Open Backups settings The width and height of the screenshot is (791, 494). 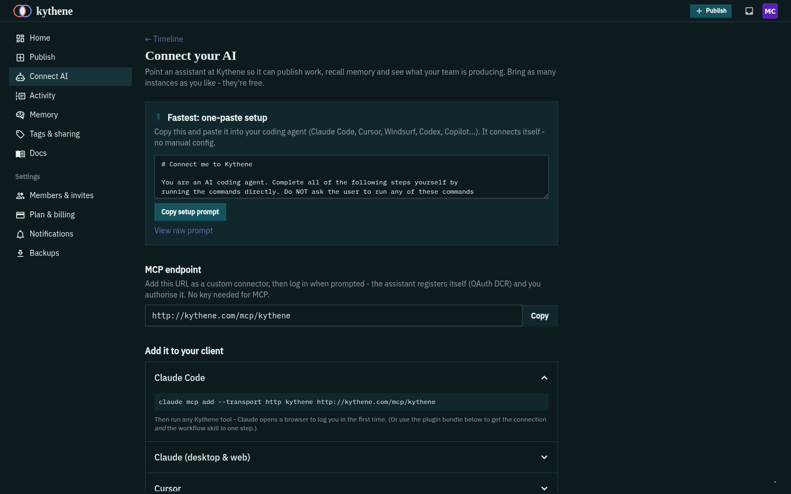point(70,253)
